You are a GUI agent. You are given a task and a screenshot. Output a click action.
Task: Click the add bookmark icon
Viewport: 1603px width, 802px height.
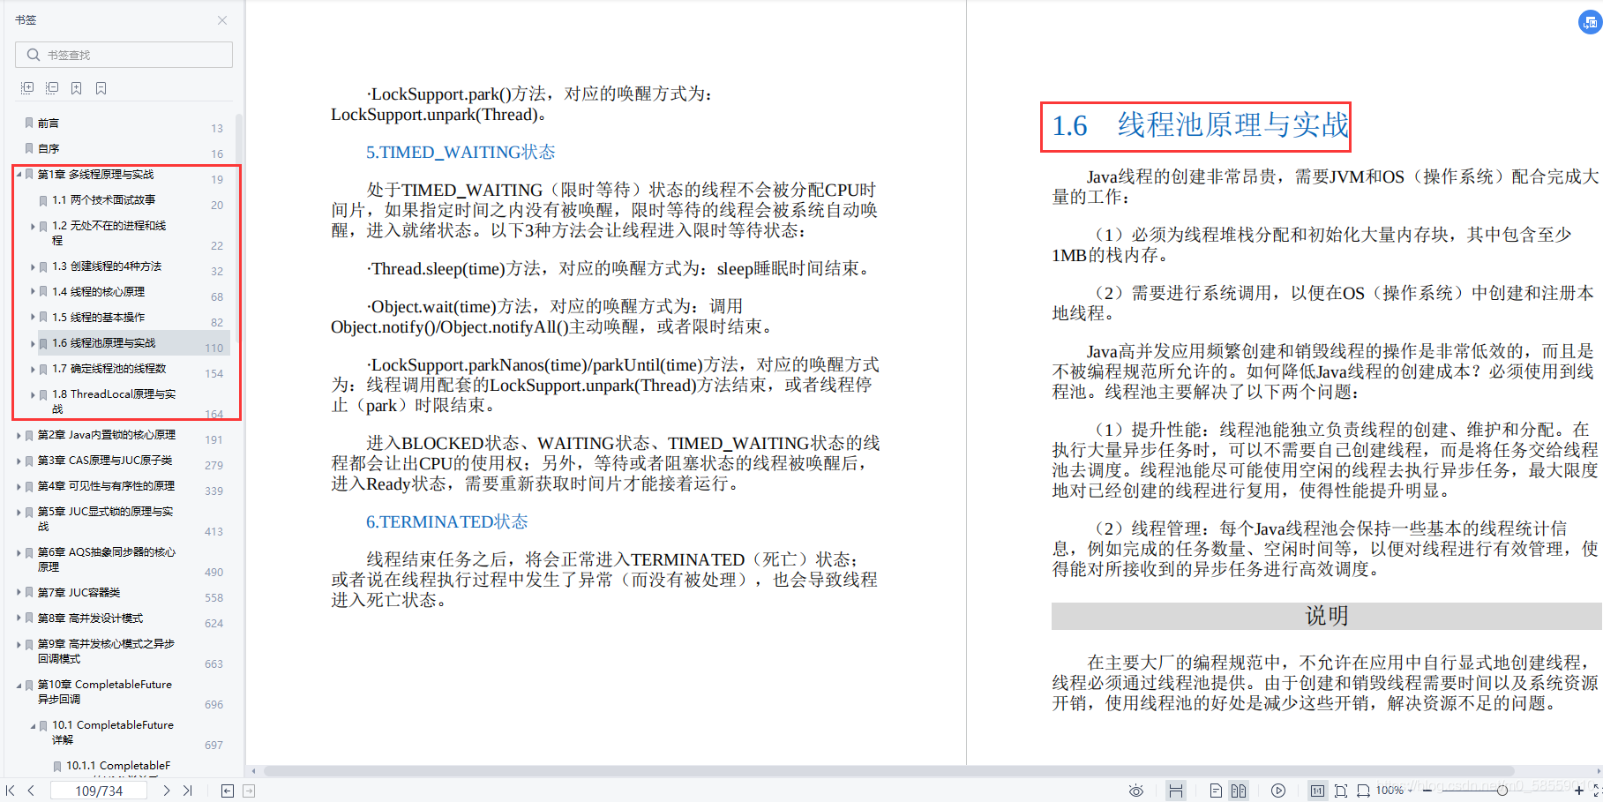(77, 88)
